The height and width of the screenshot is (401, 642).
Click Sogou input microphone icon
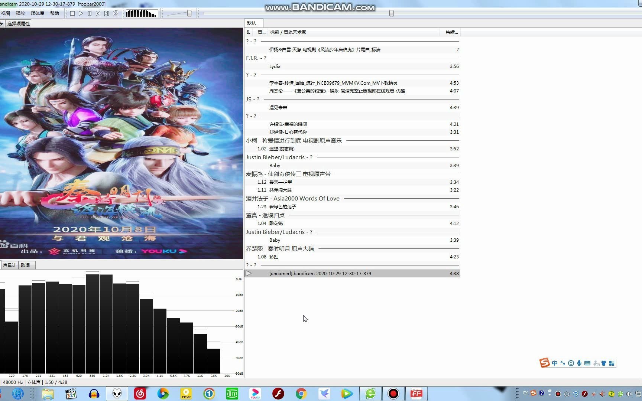tap(579, 363)
